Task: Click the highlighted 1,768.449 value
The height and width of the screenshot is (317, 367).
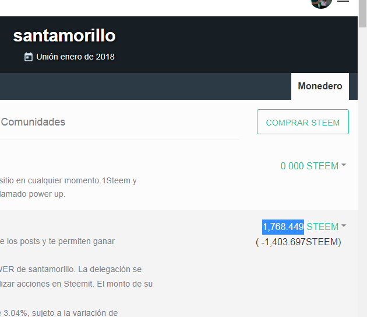Action: click(283, 227)
